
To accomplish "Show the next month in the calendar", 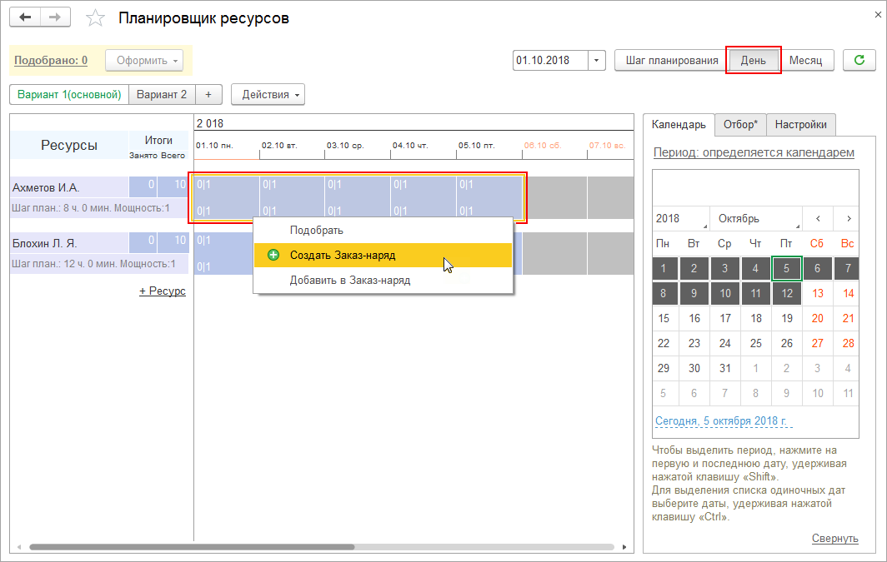I will pos(849,219).
